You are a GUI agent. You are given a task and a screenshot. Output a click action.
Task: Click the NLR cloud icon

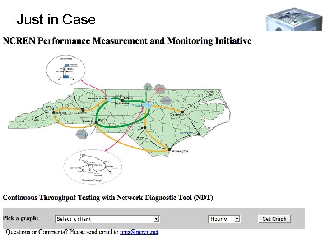[x=148, y=86]
